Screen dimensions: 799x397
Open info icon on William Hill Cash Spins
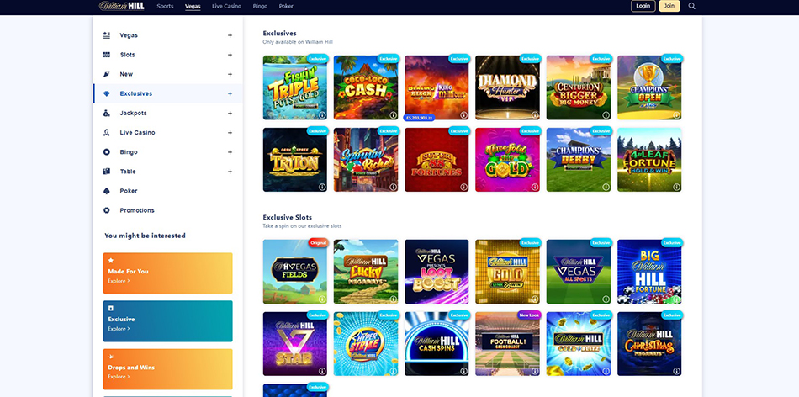(463, 371)
